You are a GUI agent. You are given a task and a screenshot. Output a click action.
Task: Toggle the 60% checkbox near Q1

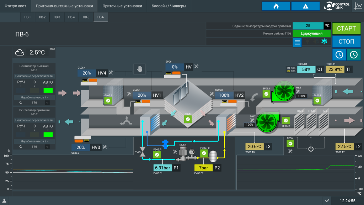(x=289, y=71)
